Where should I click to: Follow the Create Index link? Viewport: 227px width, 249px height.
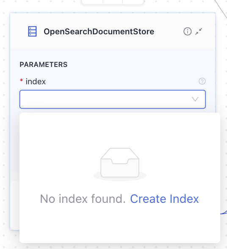tap(164, 199)
